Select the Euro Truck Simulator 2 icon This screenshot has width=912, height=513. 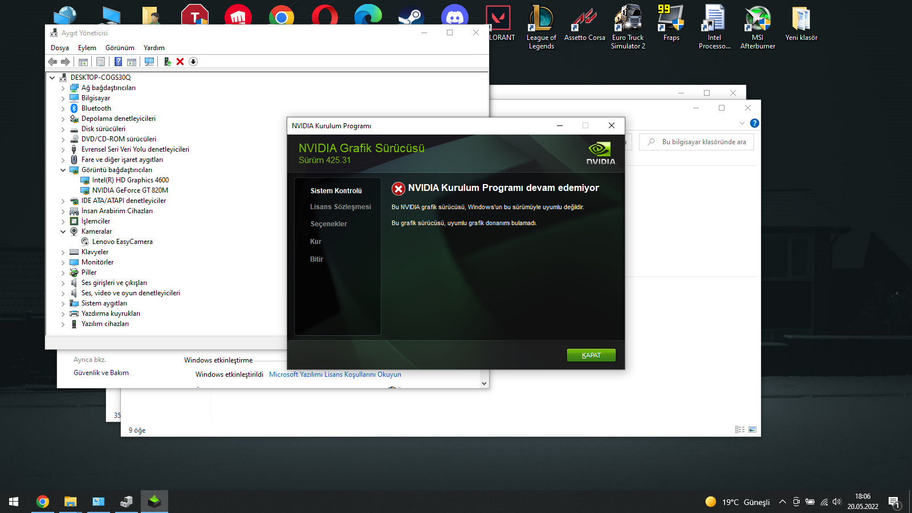coord(628,27)
